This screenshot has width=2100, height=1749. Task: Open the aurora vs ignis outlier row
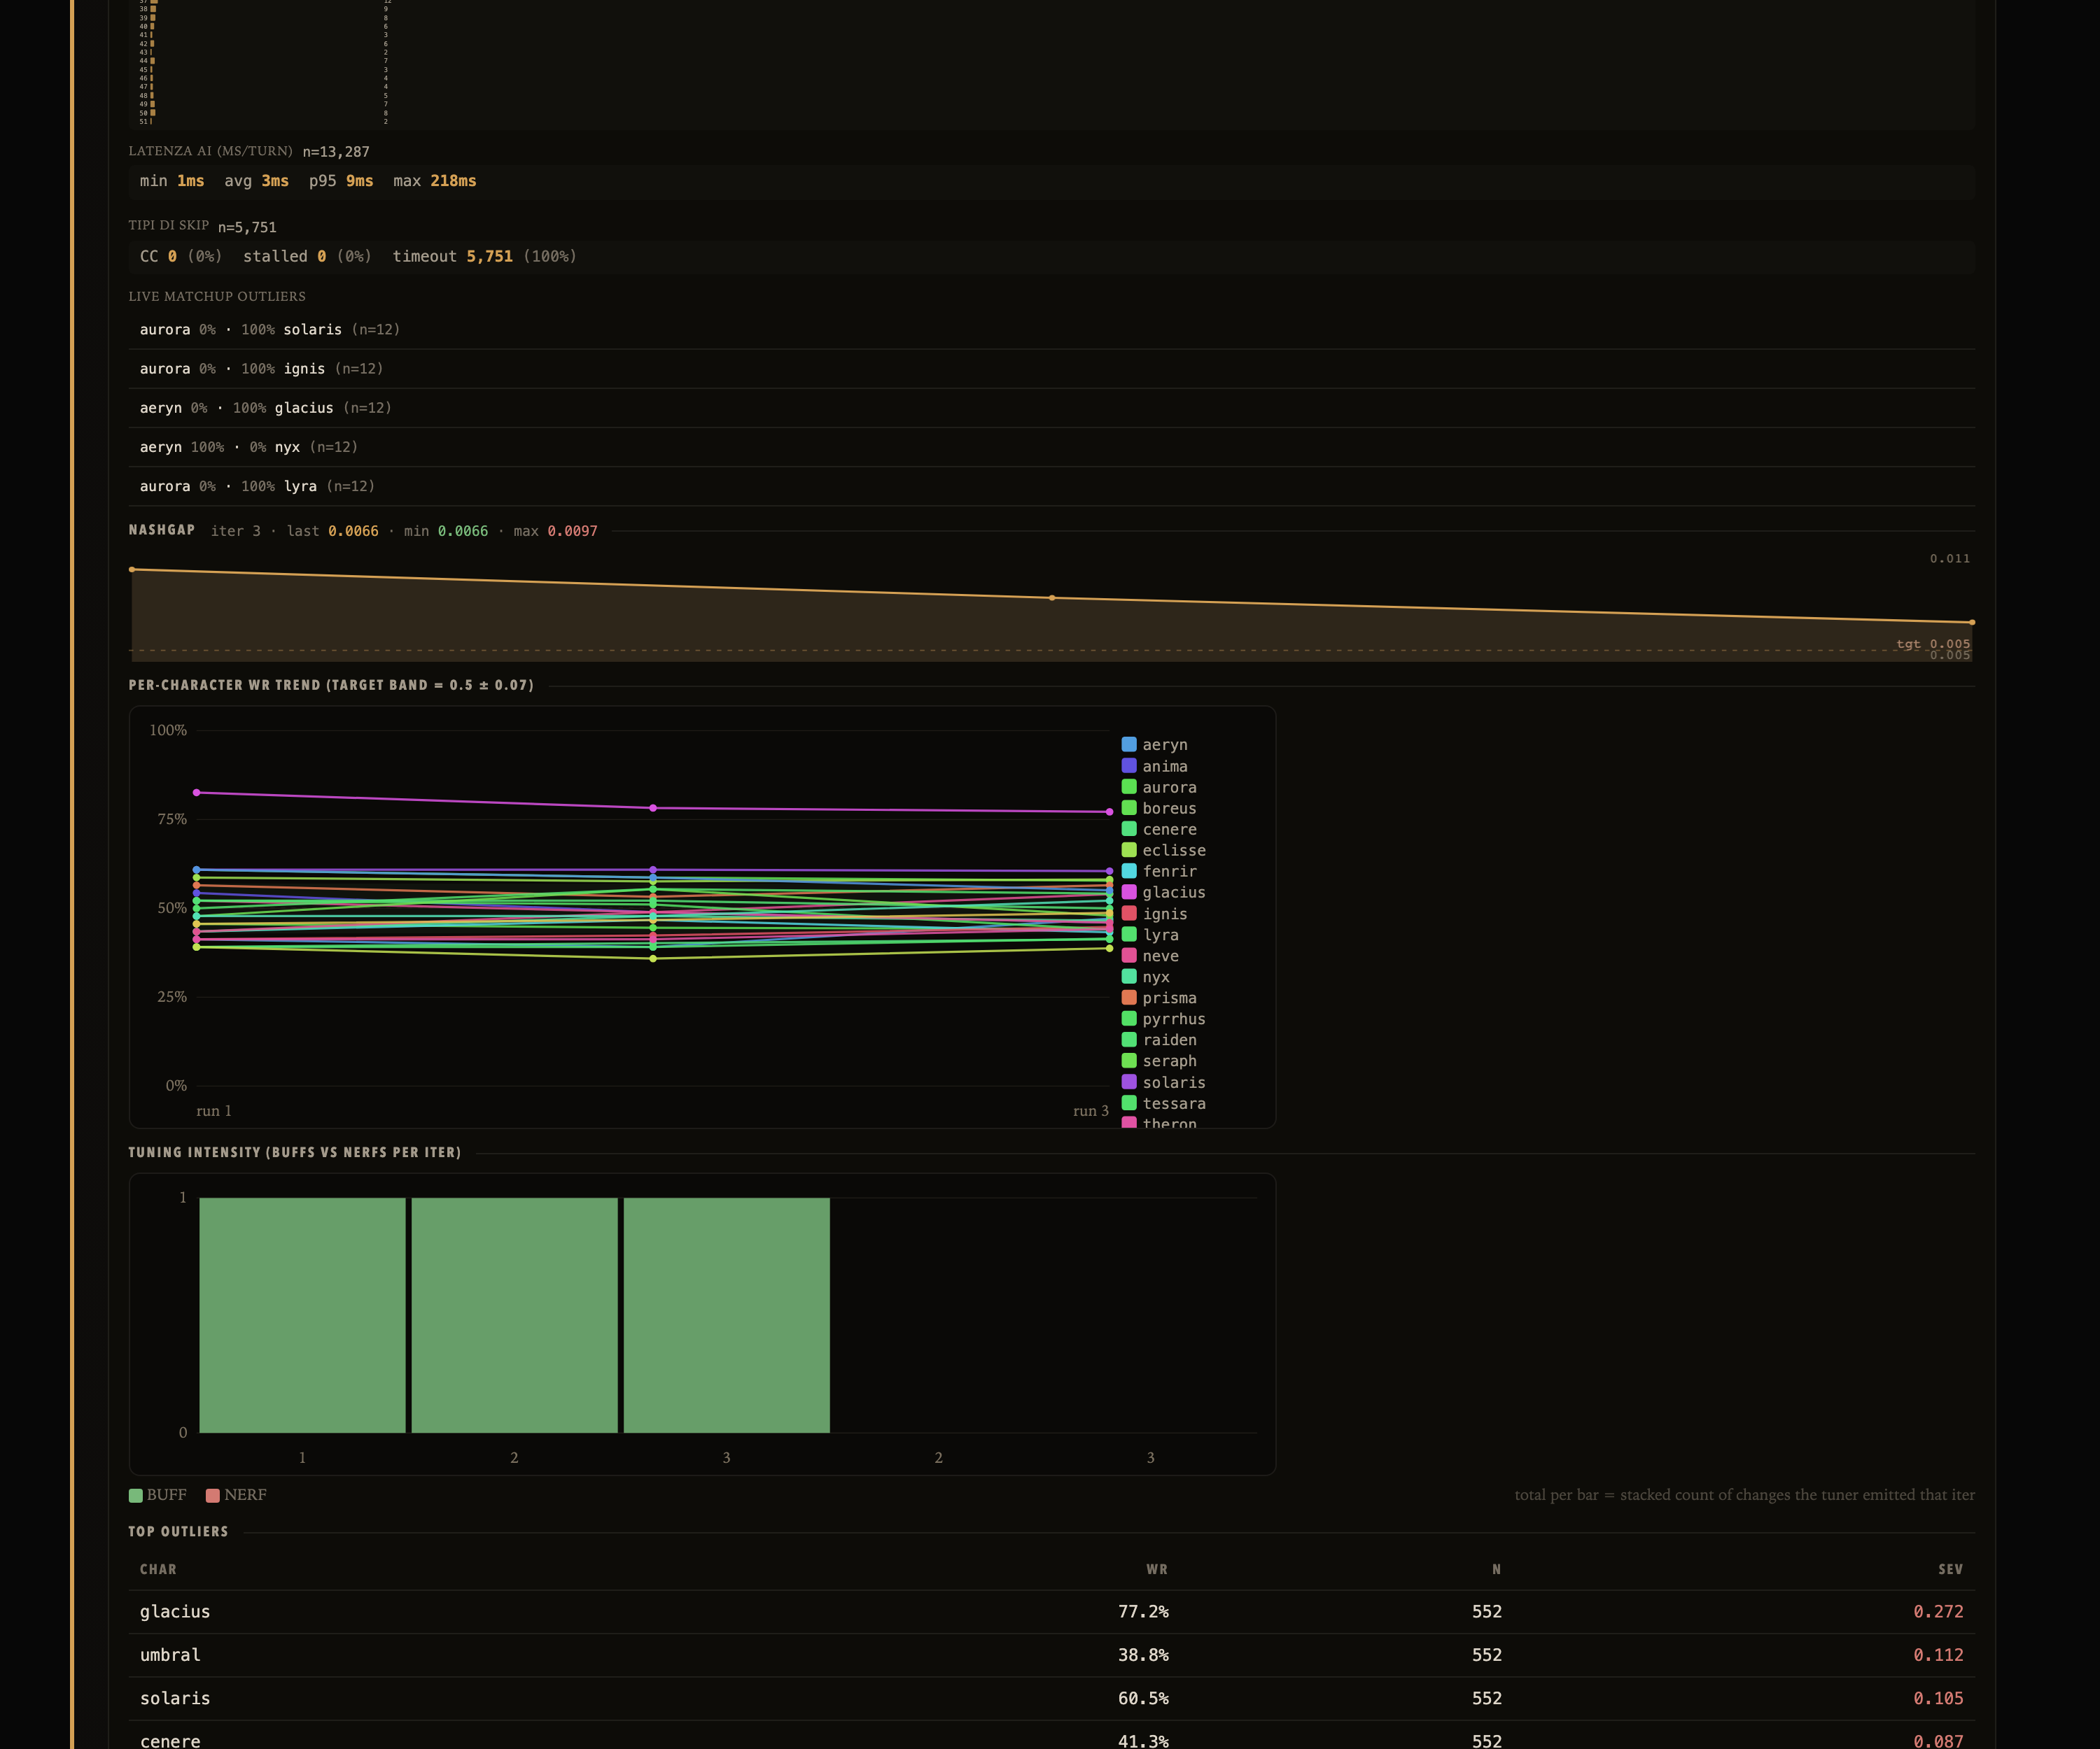pyautogui.click(x=1052, y=369)
